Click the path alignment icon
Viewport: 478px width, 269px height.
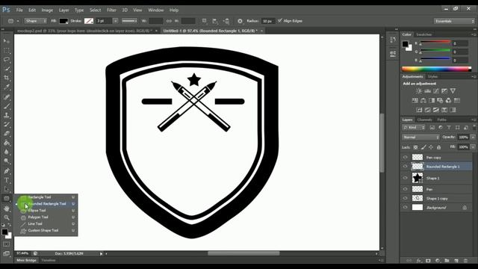tap(215, 21)
